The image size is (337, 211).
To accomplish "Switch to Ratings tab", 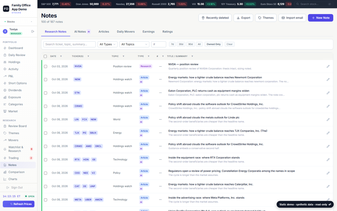I will pyautogui.click(x=167, y=31).
